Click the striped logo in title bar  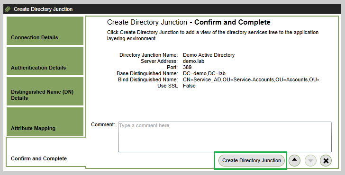coord(8,9)
